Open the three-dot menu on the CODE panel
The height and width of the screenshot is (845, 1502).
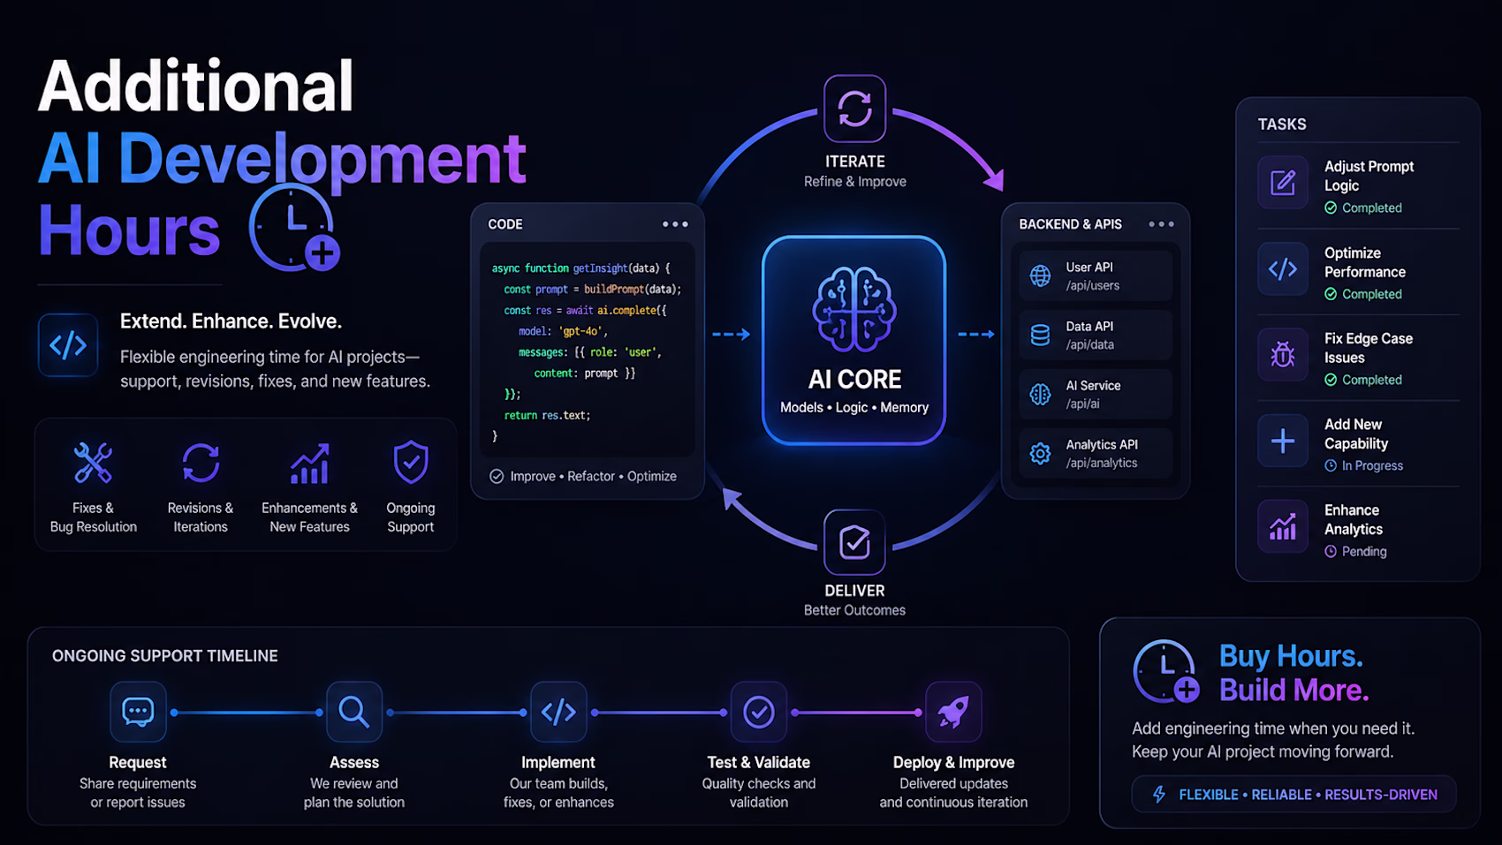pos(675,224)
